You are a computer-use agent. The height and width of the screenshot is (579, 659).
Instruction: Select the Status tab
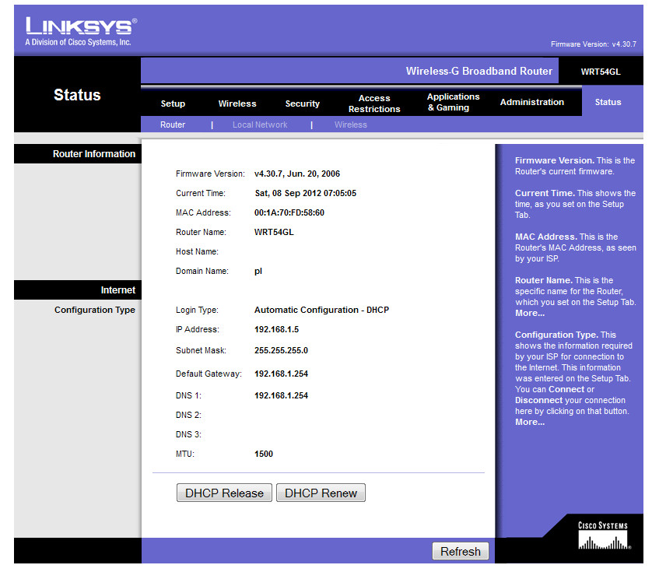608,102
